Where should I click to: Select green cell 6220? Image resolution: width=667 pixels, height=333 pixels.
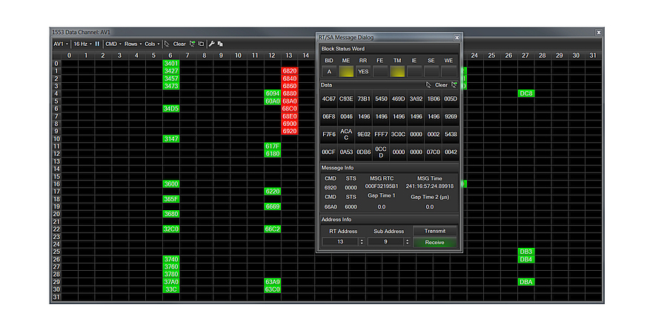point(272,192)
